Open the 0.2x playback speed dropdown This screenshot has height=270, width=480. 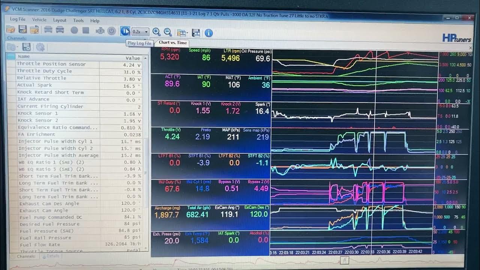point(141,32)
